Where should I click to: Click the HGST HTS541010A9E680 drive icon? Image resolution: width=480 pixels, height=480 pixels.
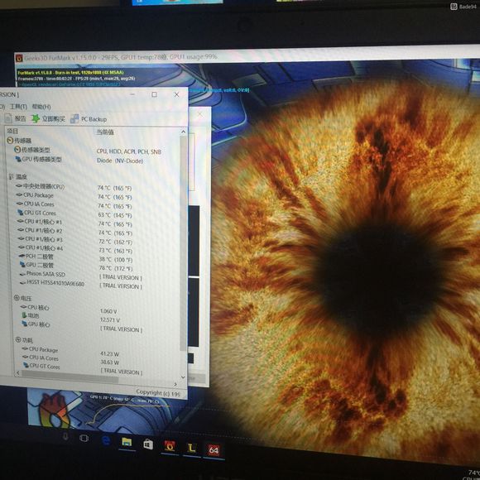pyautogui.click(x=23, y=282)
